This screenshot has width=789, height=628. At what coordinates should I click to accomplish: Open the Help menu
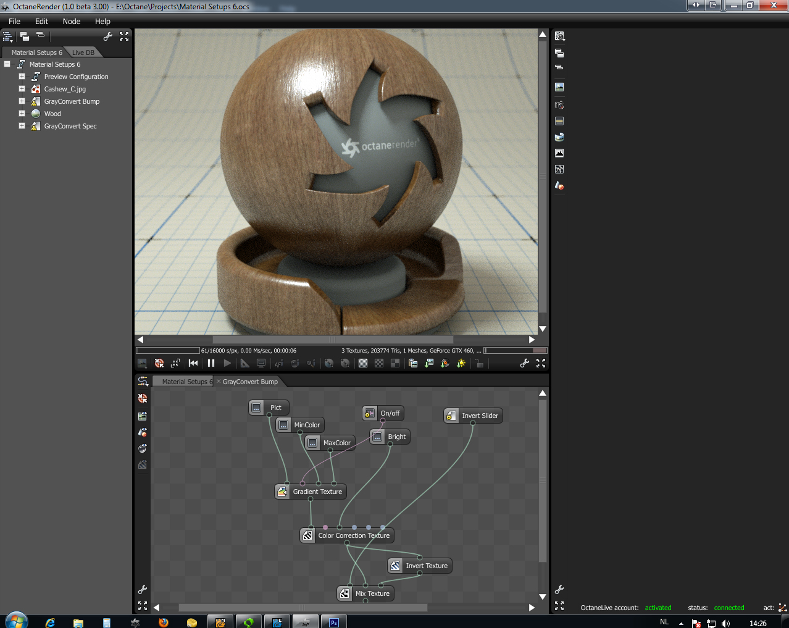point(102,21)
